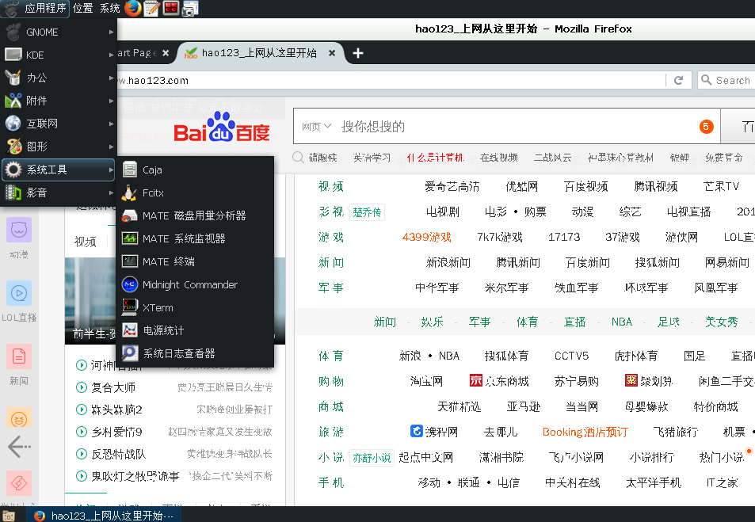Expand the 图形 submenu
Image resolution: width=755 pixels, height=522 pixels.
point(59,147)
